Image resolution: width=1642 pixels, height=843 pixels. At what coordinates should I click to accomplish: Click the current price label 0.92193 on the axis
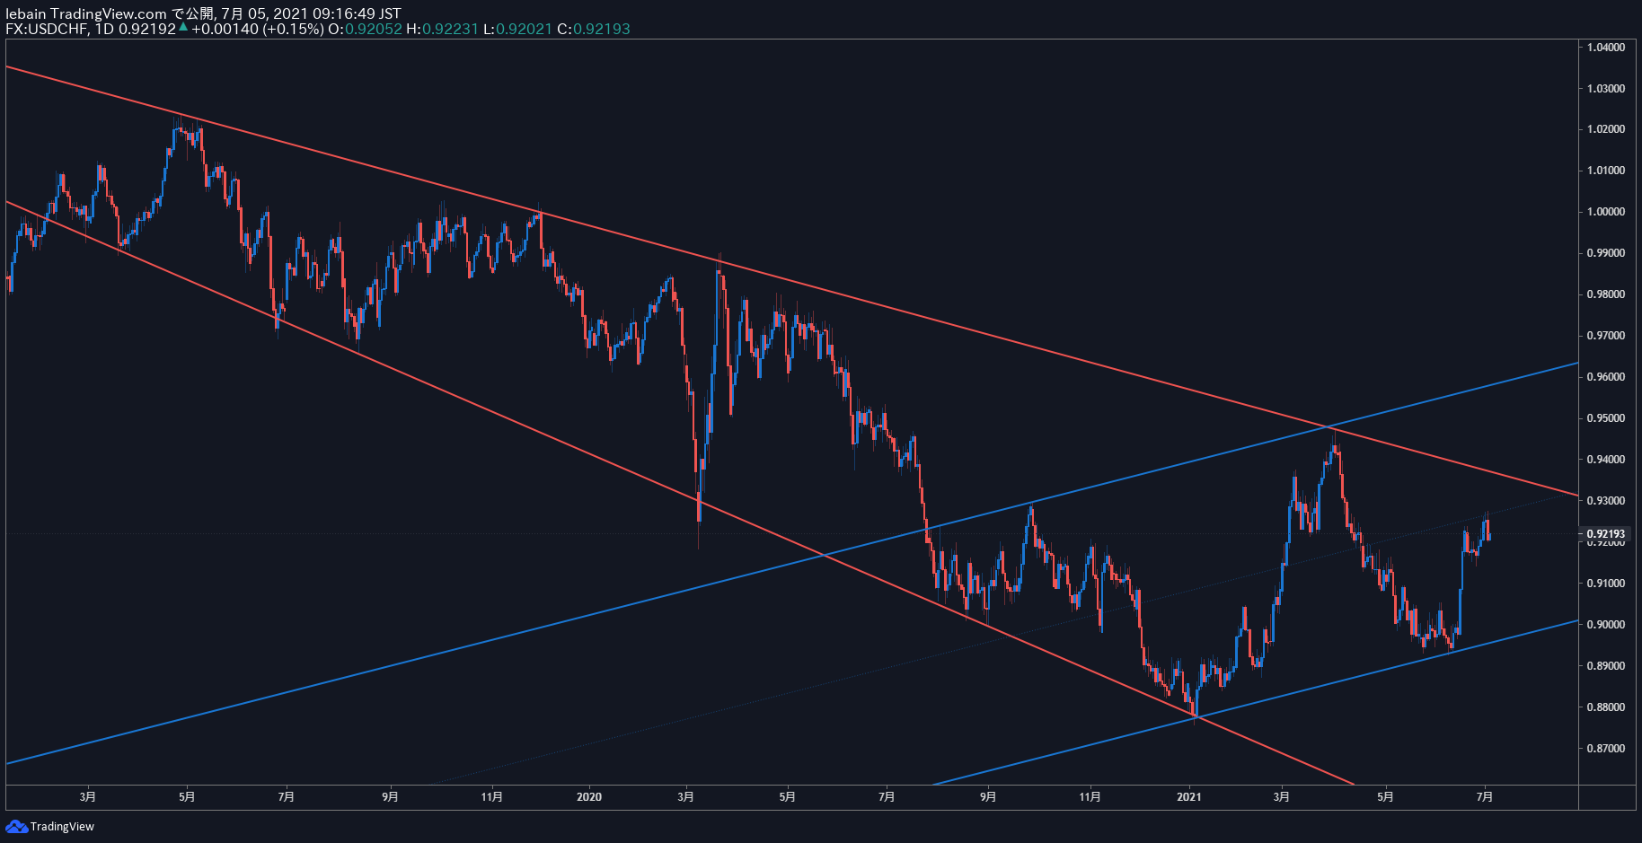click(x=1606, y=533)
